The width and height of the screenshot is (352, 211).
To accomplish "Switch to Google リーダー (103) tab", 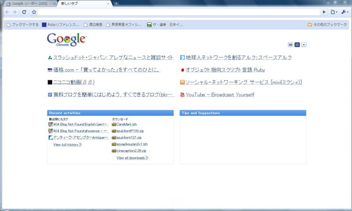I will pos(29,4).
